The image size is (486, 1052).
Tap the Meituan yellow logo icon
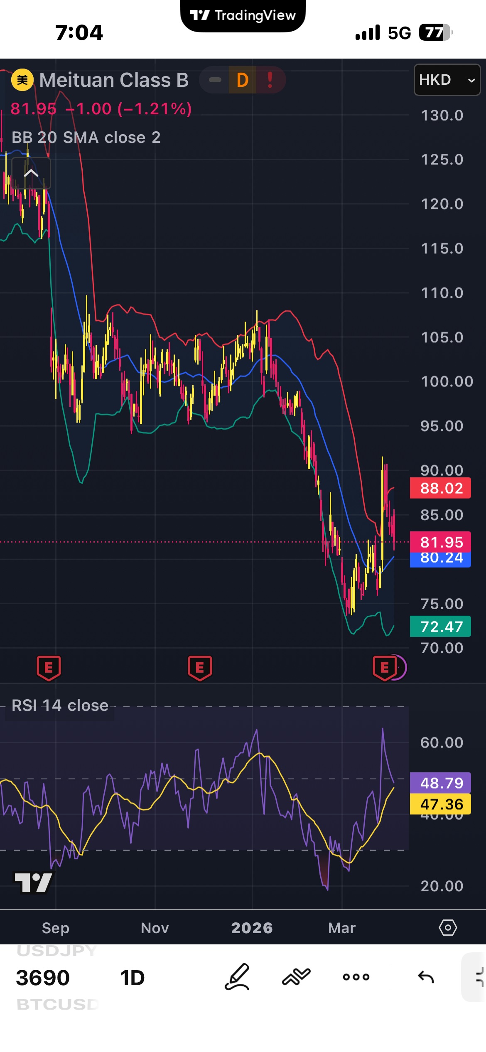pyautogui.click(x=22, y=80)
